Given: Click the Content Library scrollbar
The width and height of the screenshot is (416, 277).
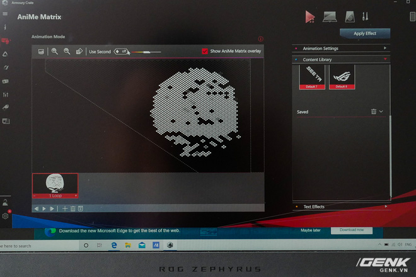Looking at the screenshot, I should (391, 156).
